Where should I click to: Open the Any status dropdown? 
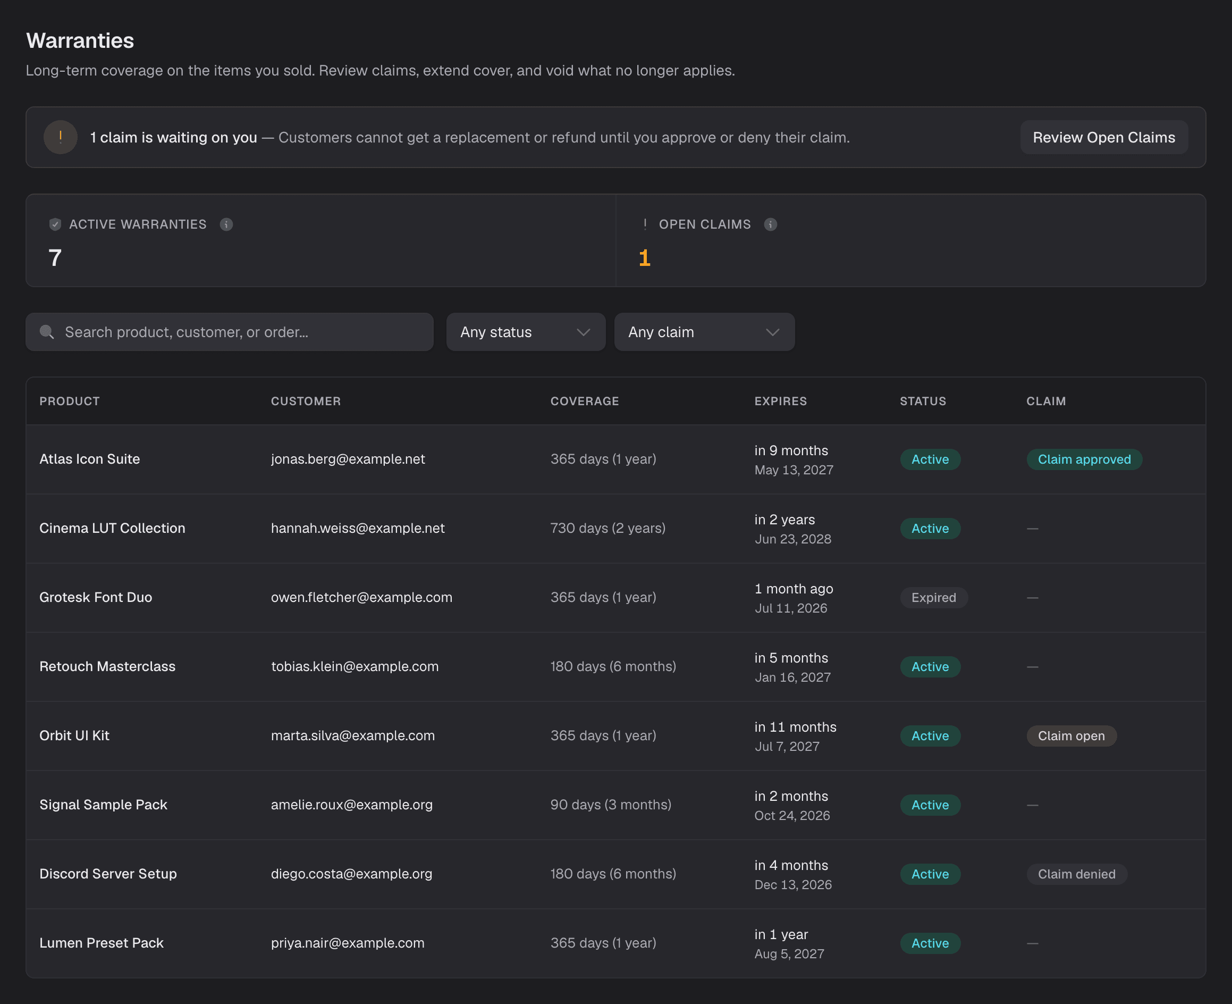[x=526, y=332]
